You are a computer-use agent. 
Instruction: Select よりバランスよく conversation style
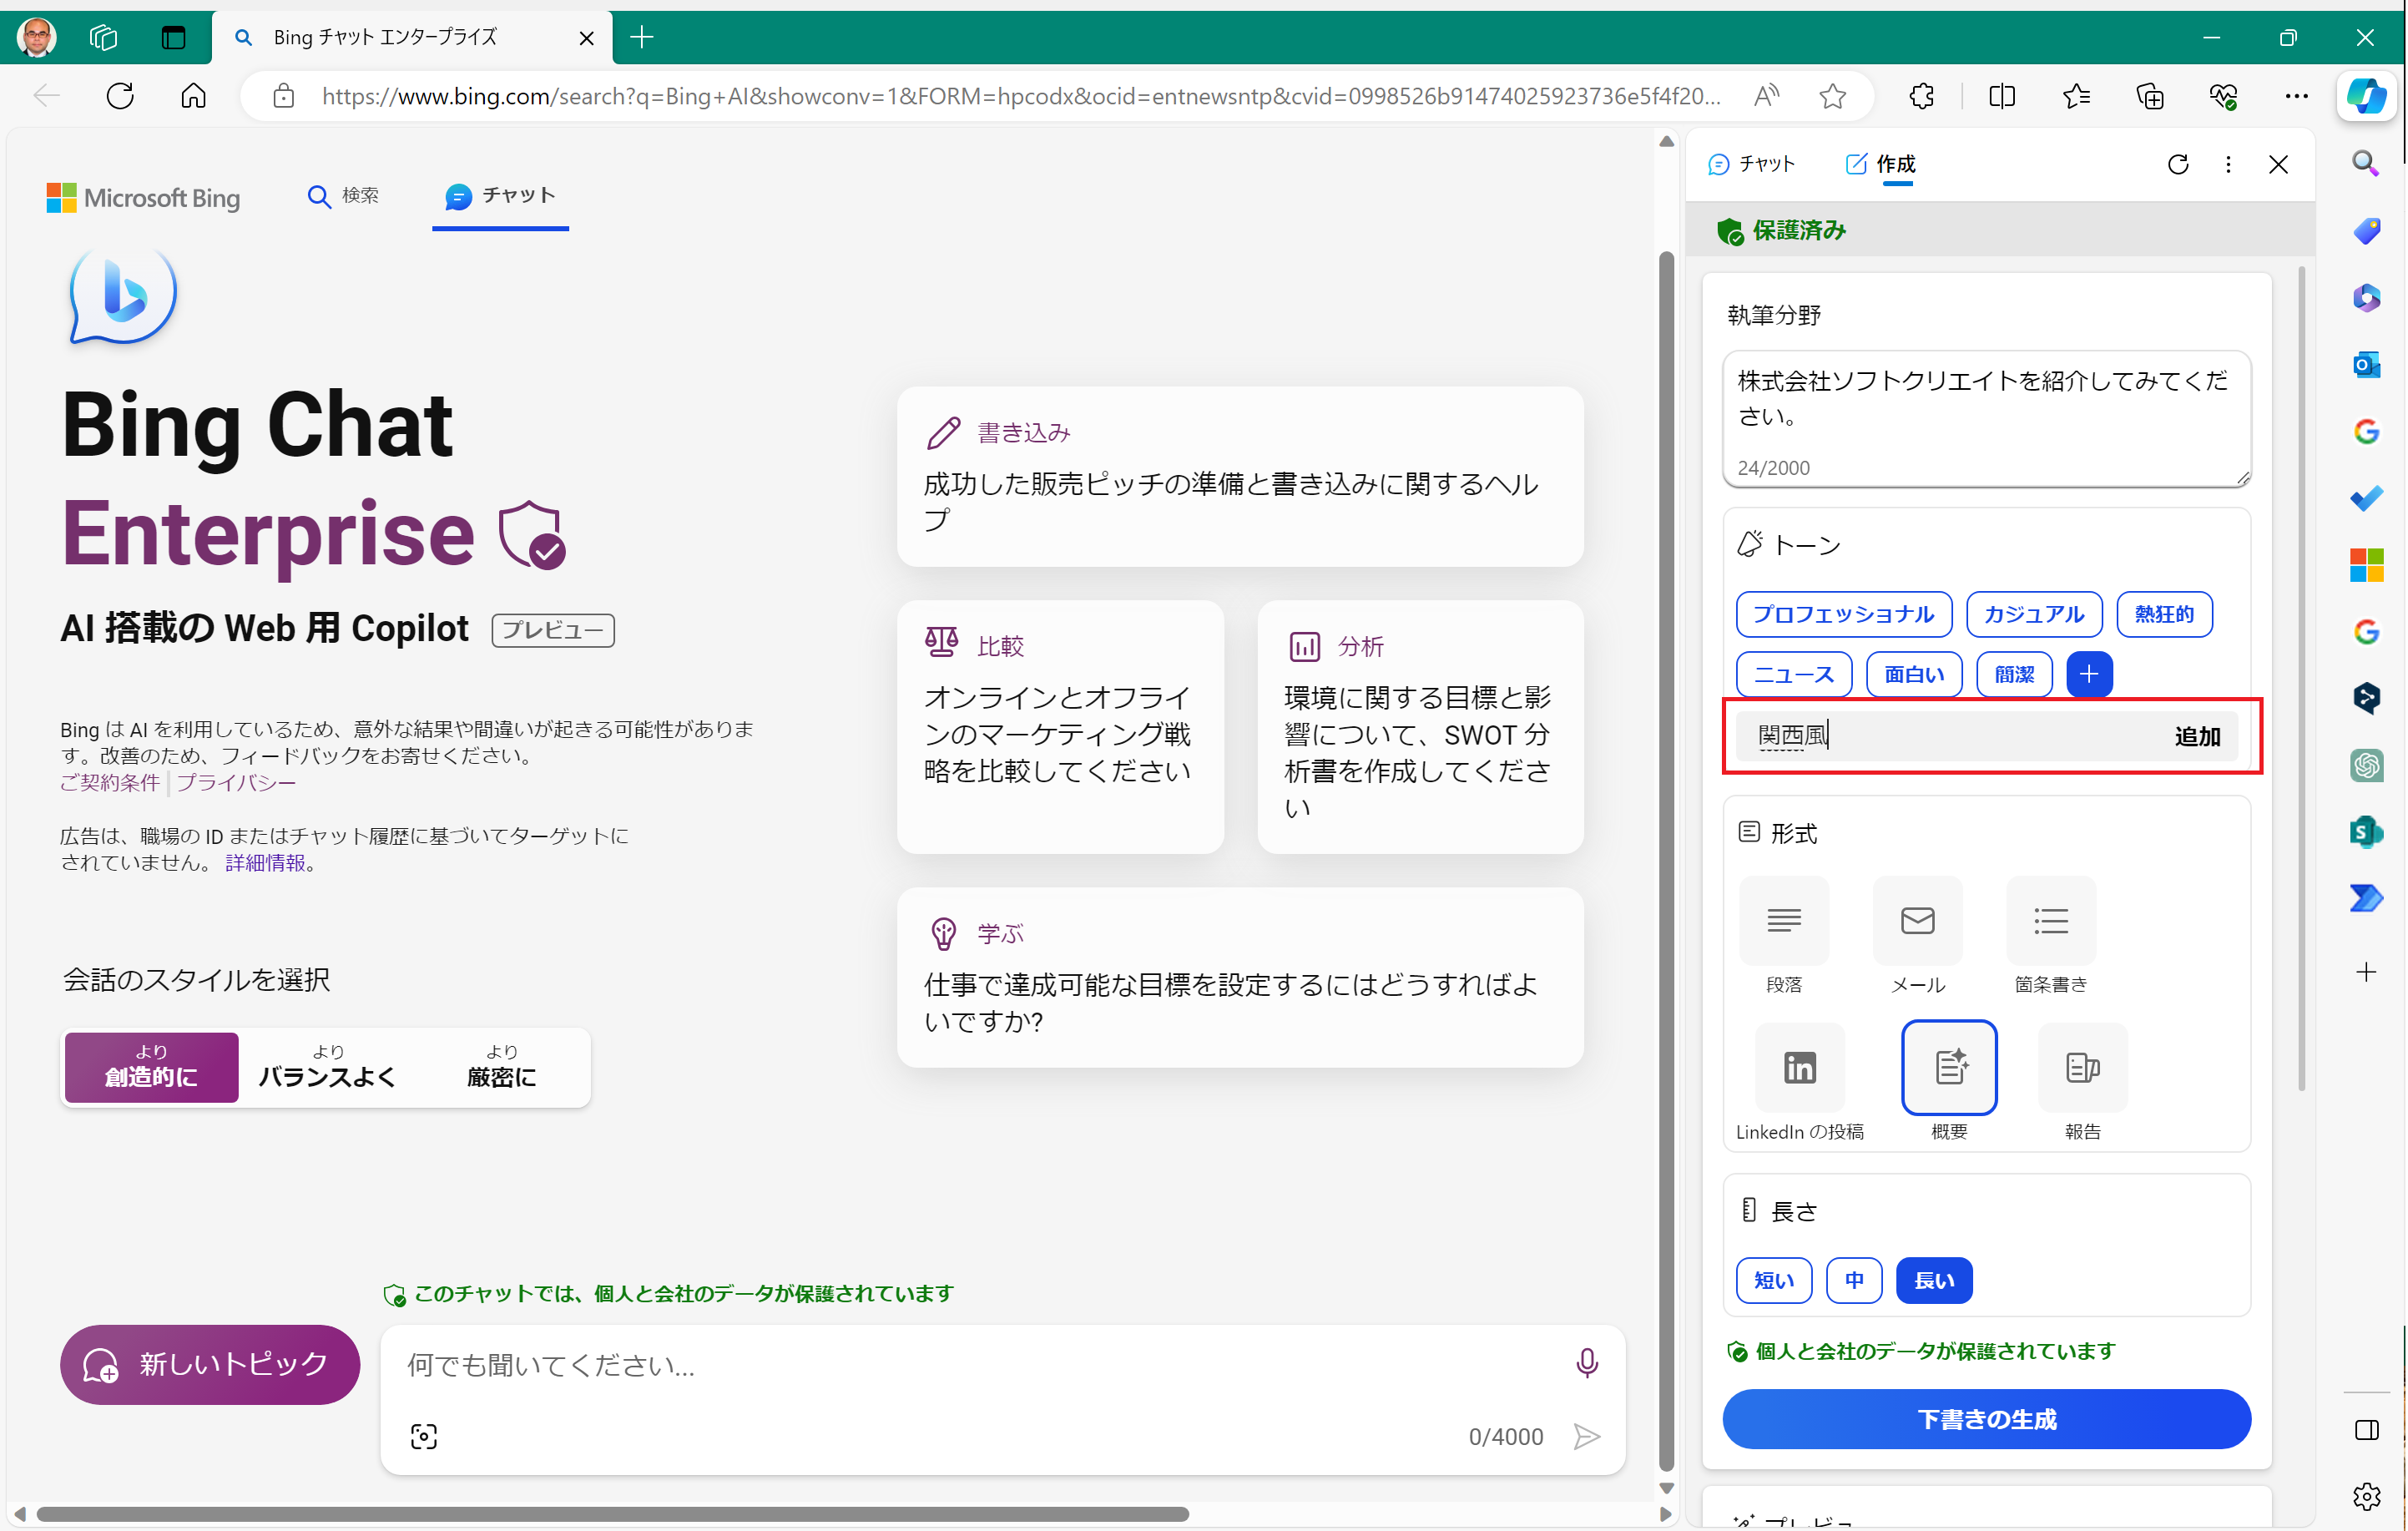tap(327, 1067)
